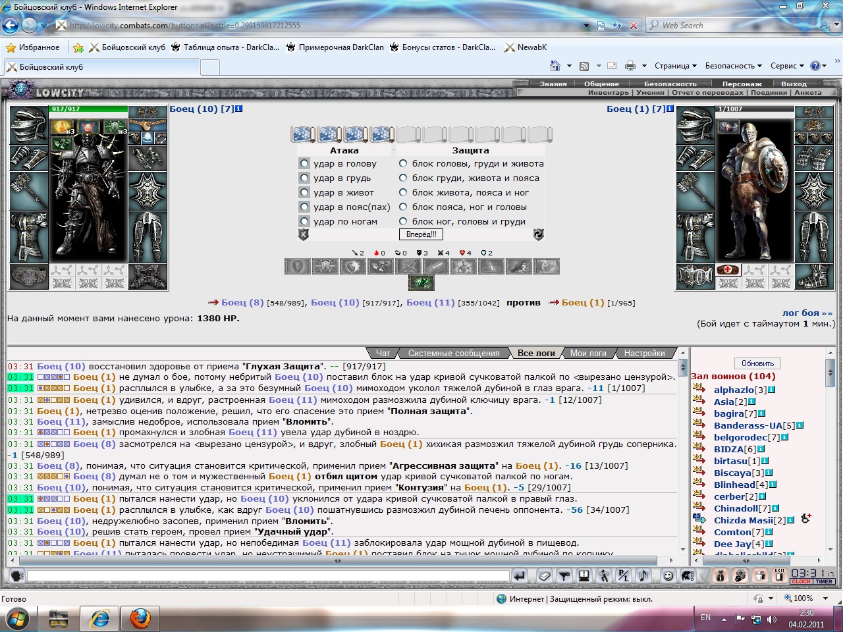Click the IE print icon
This screenshot has height=632, width=843.
click(x=630, y=66)
